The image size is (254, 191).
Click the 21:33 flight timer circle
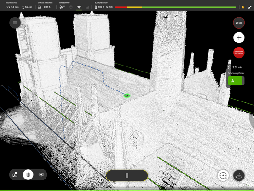239,23
